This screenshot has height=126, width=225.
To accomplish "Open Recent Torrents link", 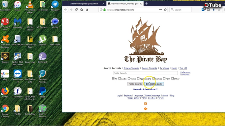I will click(149, 68).
